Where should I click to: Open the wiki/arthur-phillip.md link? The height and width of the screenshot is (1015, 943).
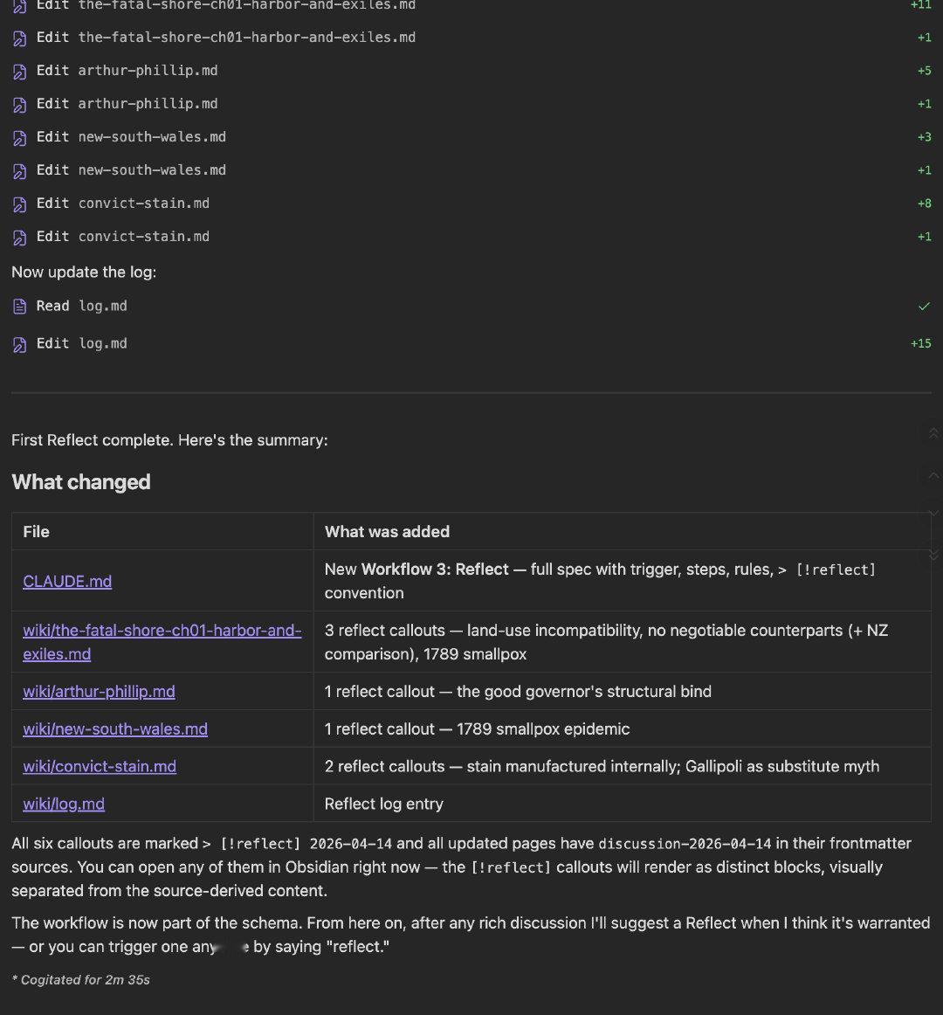pyautogui.click(x=99, y=692)
